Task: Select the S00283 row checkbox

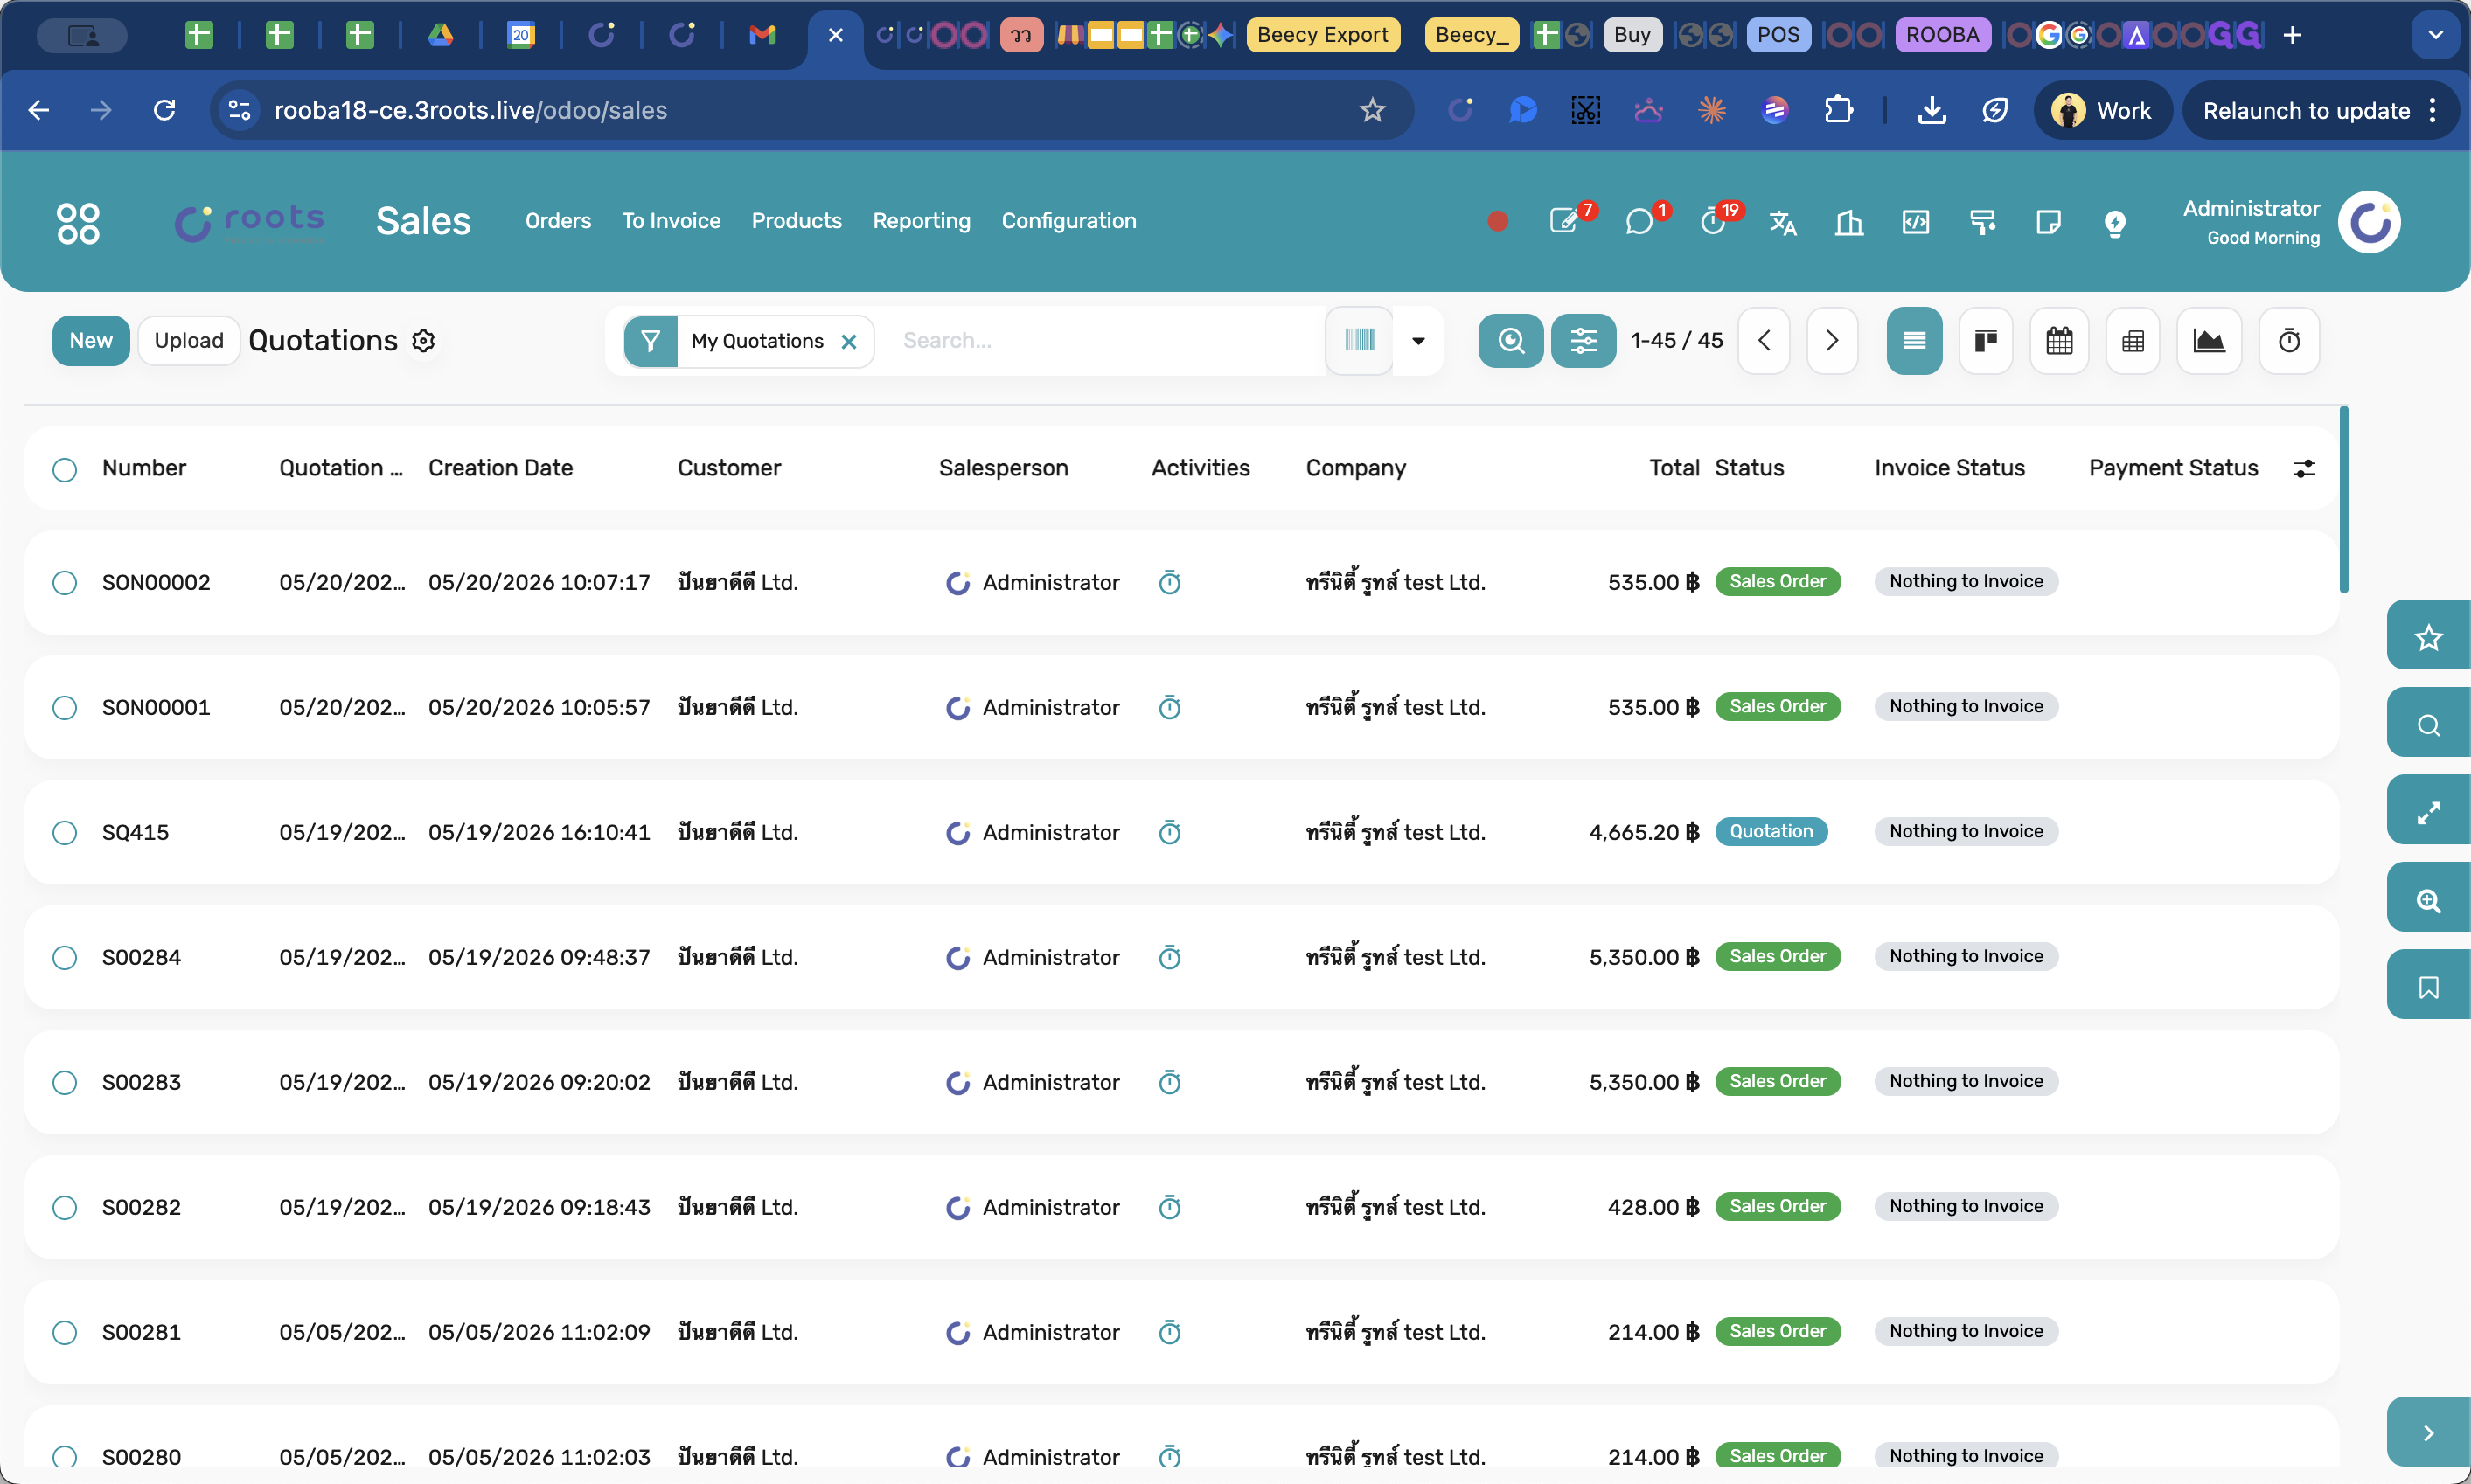Action: pos(64,1083)
